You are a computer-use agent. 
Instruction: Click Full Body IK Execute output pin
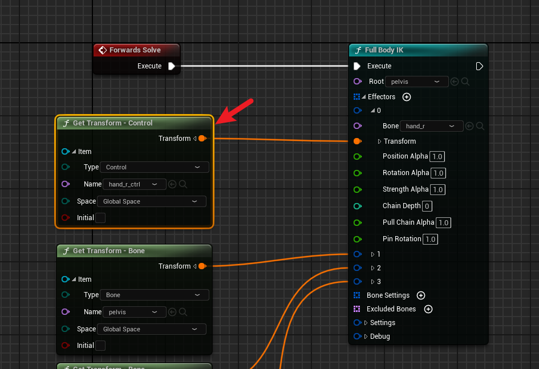[480, 66]
